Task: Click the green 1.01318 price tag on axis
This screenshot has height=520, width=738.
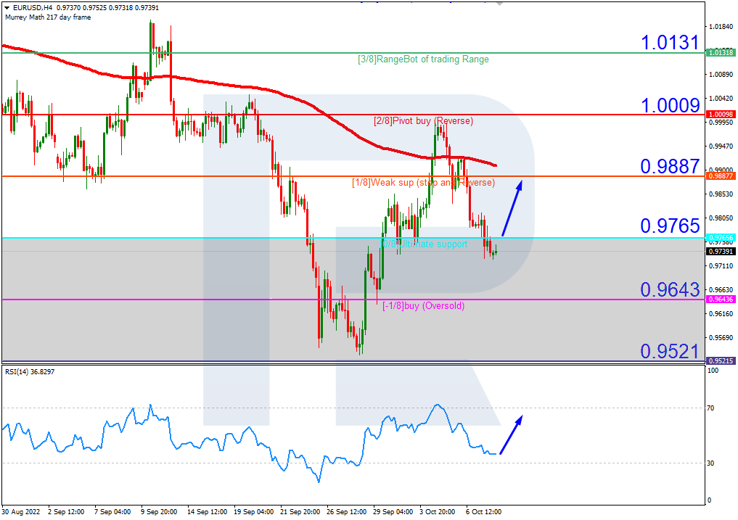Action: 720,53
